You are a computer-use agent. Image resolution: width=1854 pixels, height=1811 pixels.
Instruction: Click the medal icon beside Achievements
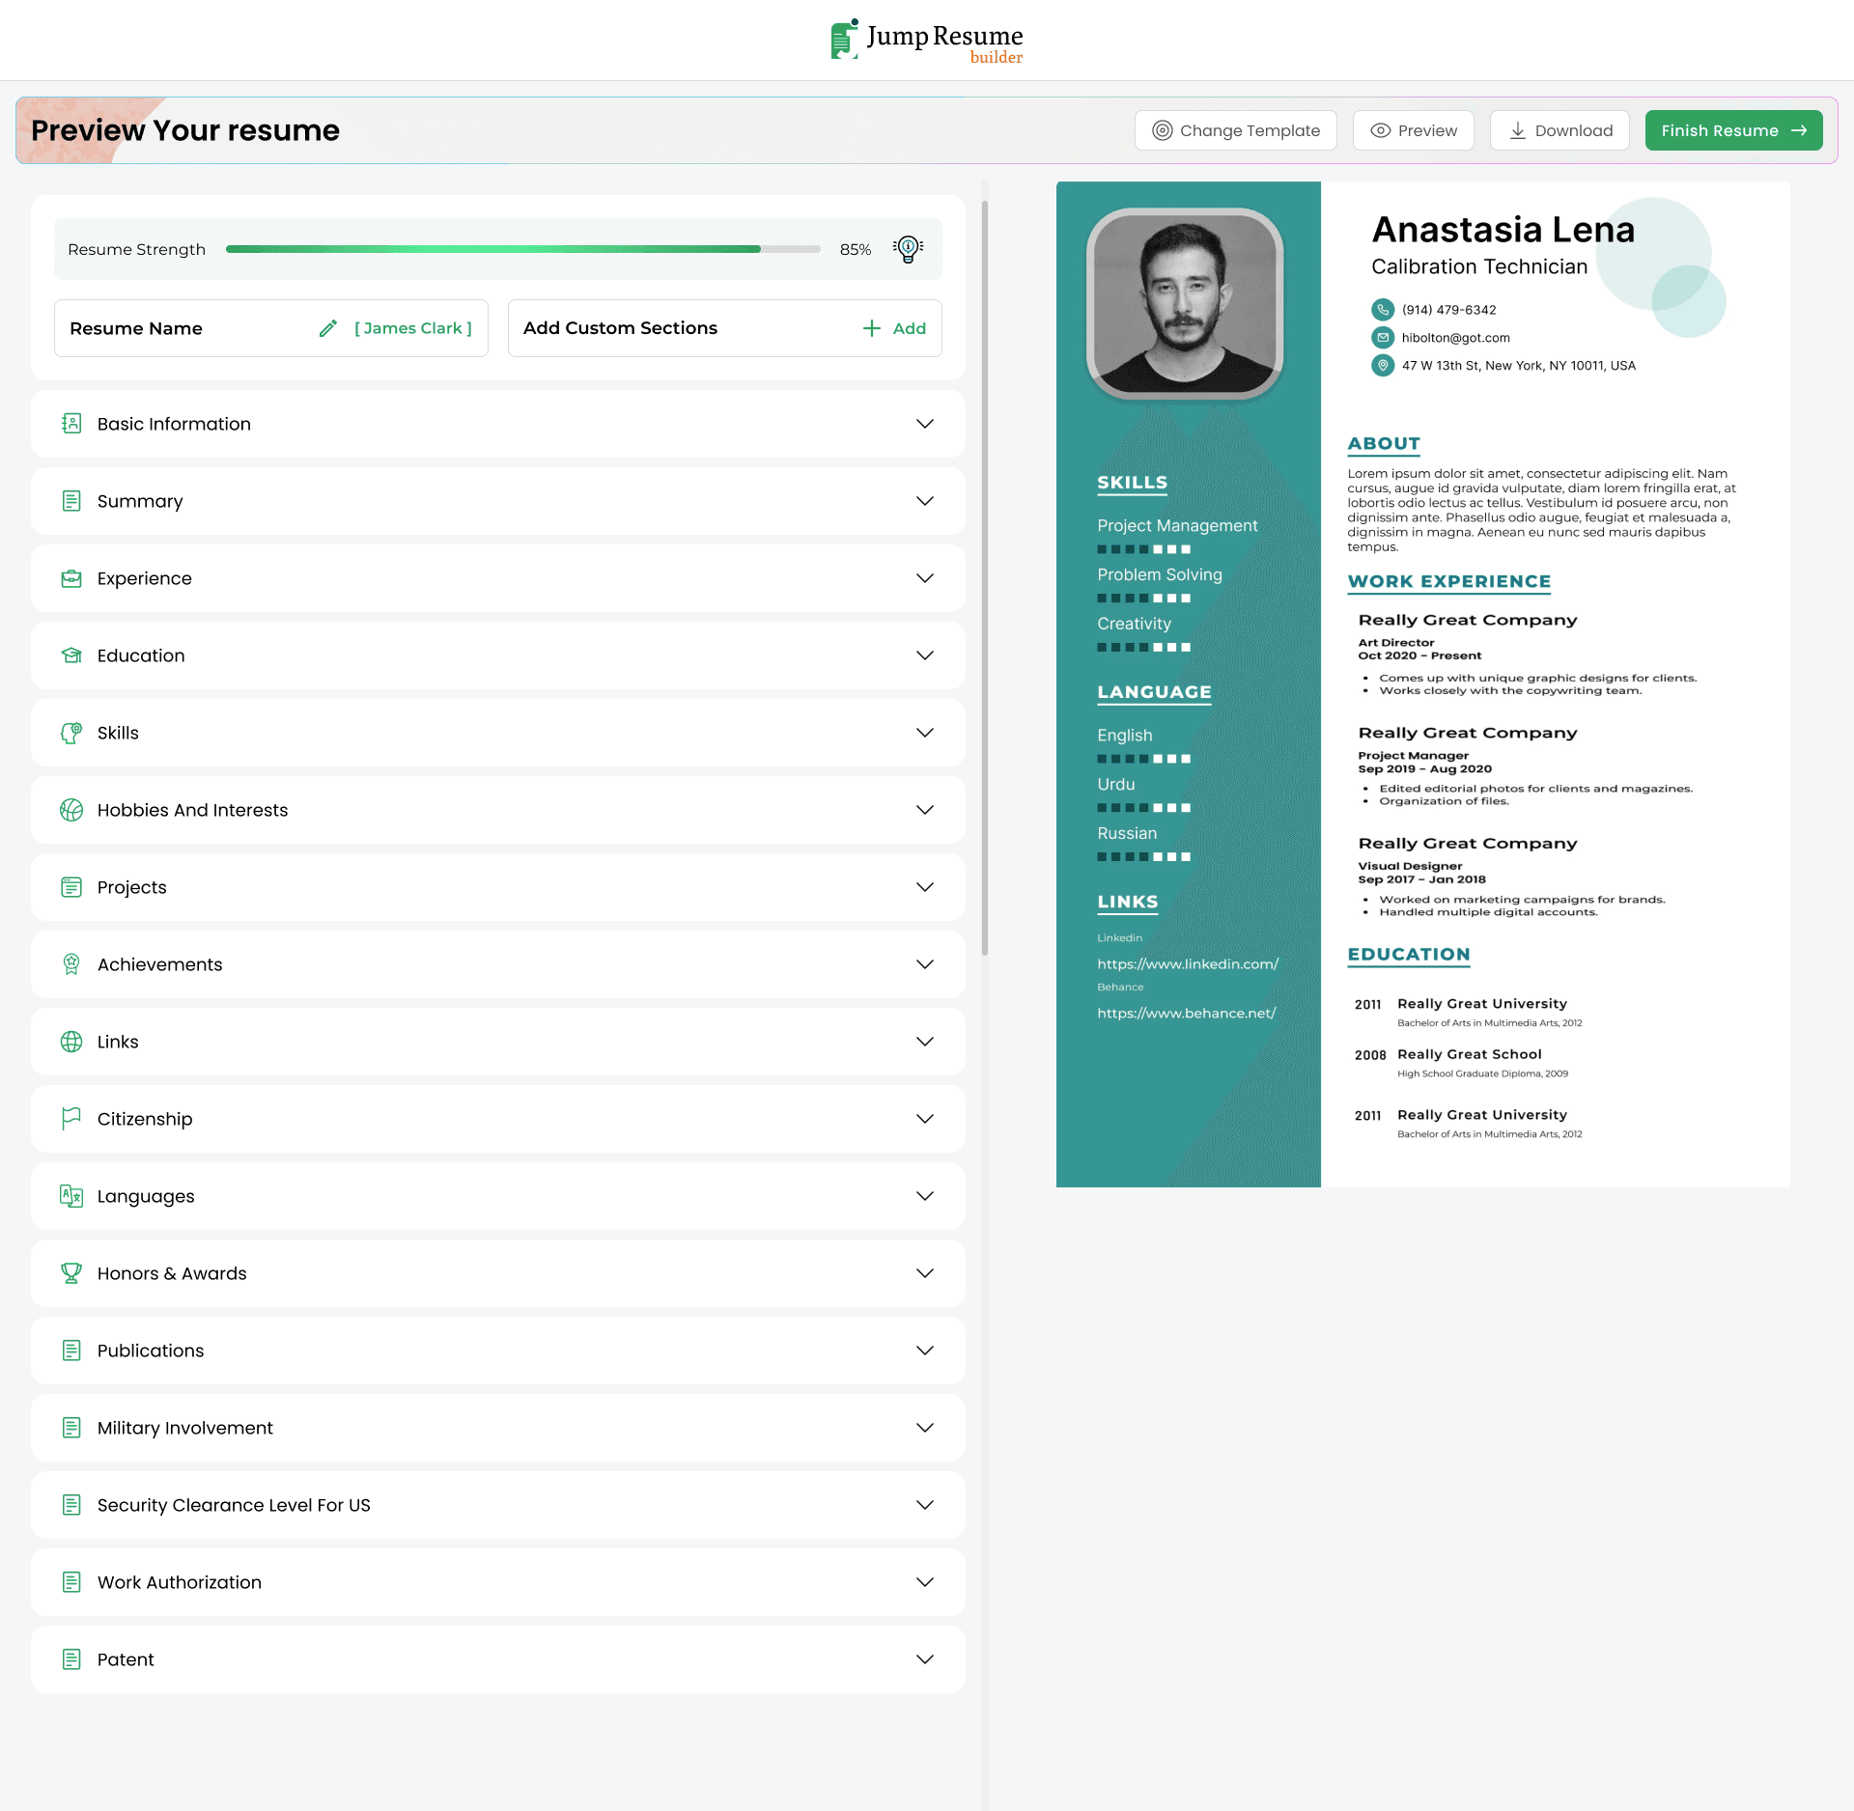[x=71, y=963]
